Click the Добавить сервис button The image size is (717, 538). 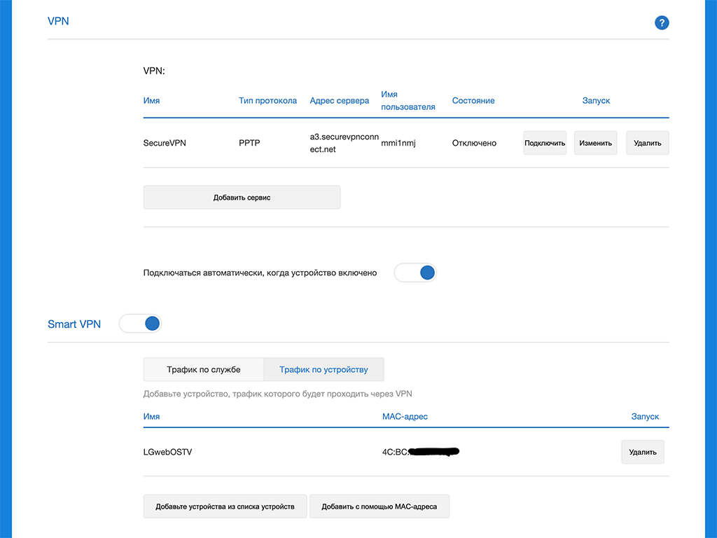[x=242, y=198]
